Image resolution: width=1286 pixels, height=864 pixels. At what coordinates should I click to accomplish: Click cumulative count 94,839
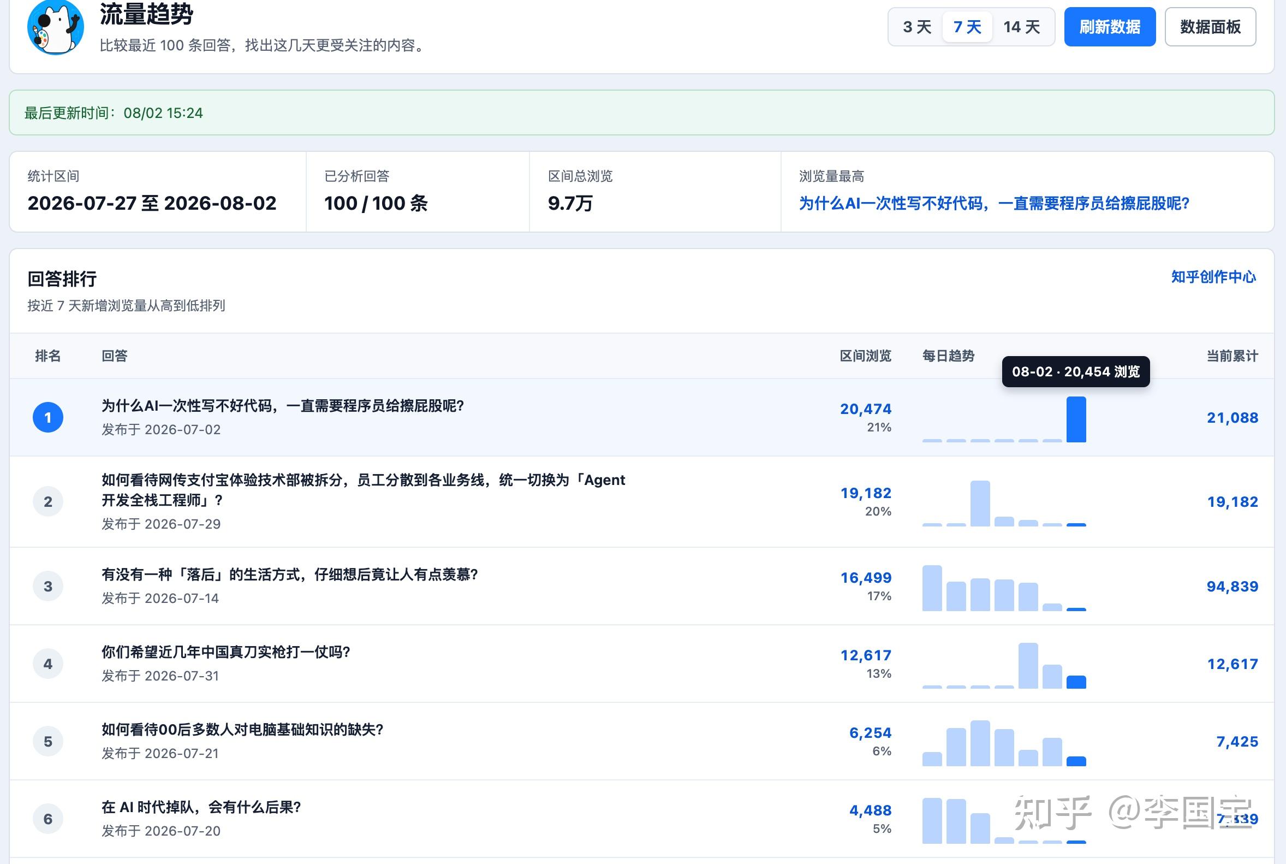[x=1232, y=587]
